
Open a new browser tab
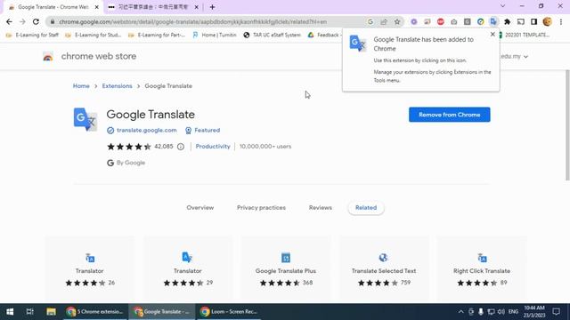(212, 7)
